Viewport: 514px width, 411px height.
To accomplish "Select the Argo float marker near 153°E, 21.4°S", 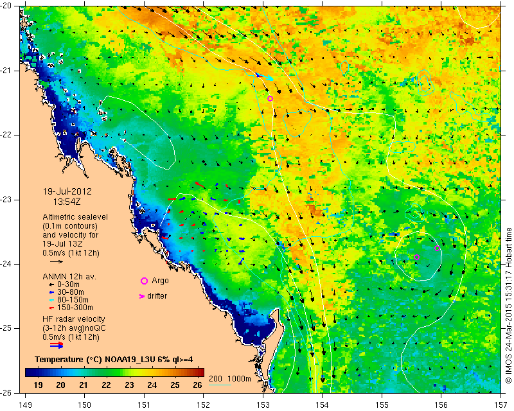I will [270, 99].
